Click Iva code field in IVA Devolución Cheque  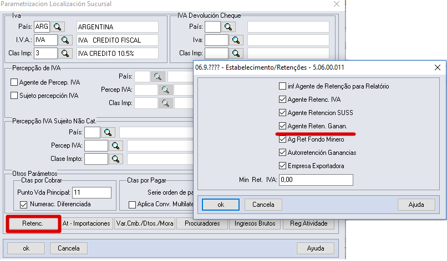tap(216, 40)
